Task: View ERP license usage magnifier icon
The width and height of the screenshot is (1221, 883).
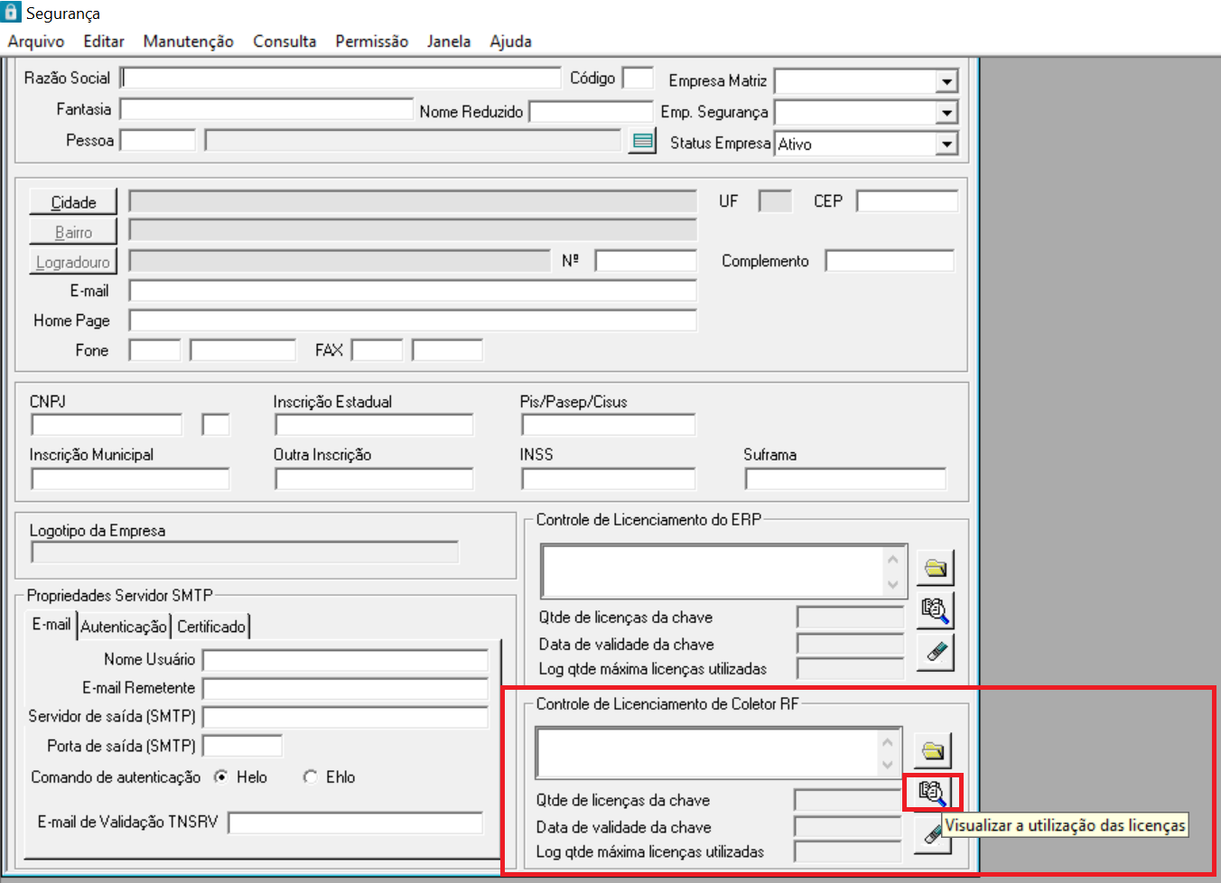Action: pos(936,610)
